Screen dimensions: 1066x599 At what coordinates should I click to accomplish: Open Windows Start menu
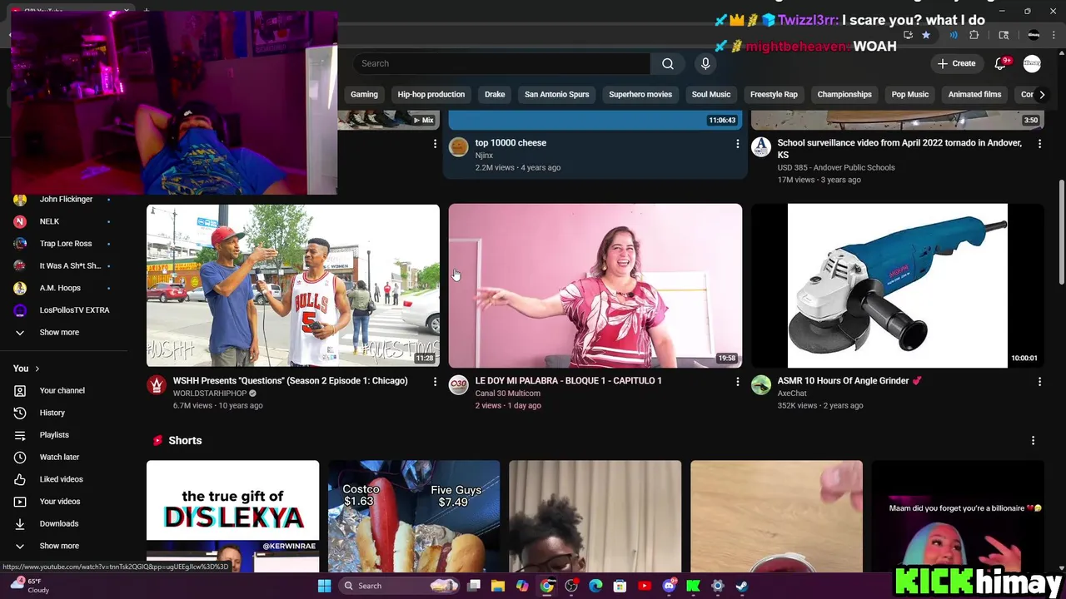pyautogui.click(x=324, y=586)
